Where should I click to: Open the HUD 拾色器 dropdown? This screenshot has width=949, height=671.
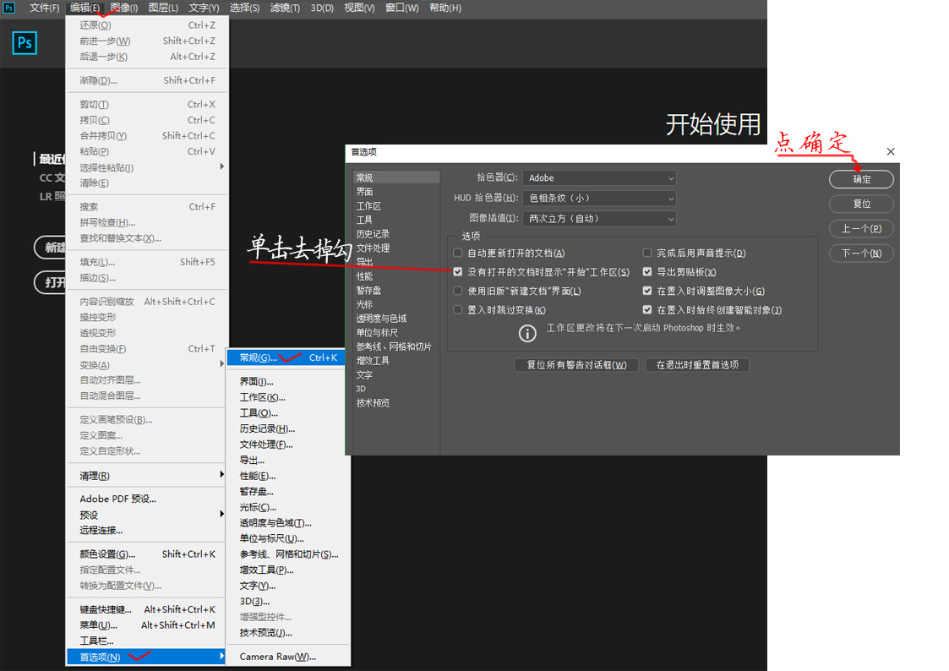coord(599,198)
